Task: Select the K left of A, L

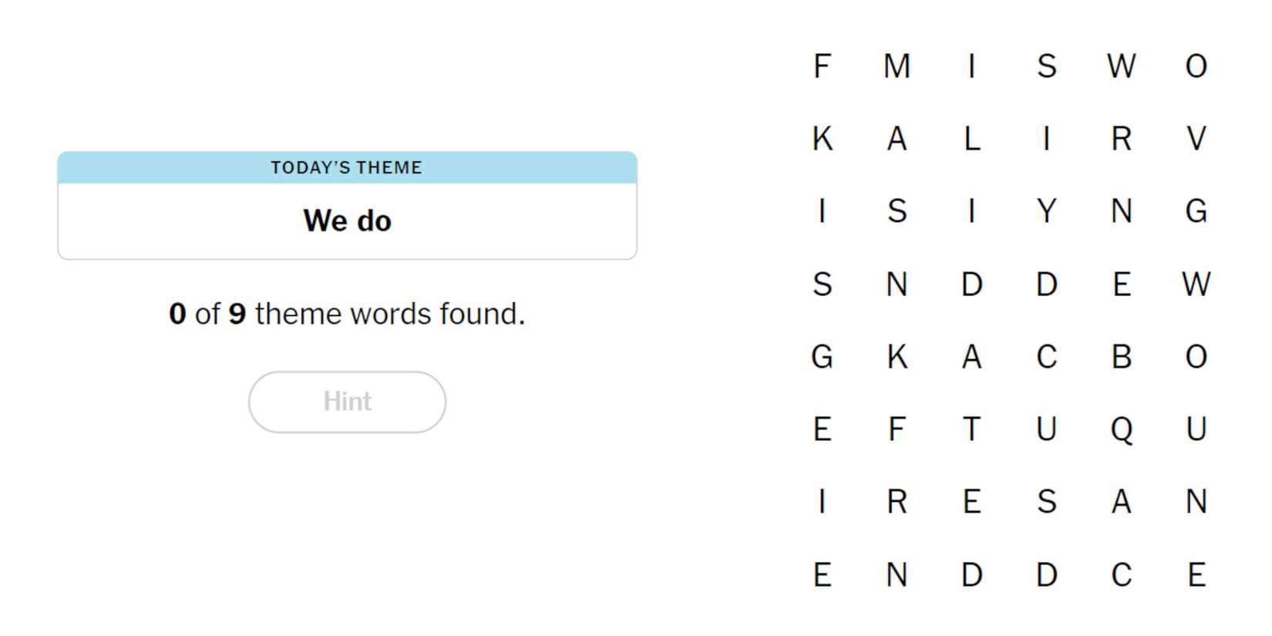Action: [x=822, y=139]
